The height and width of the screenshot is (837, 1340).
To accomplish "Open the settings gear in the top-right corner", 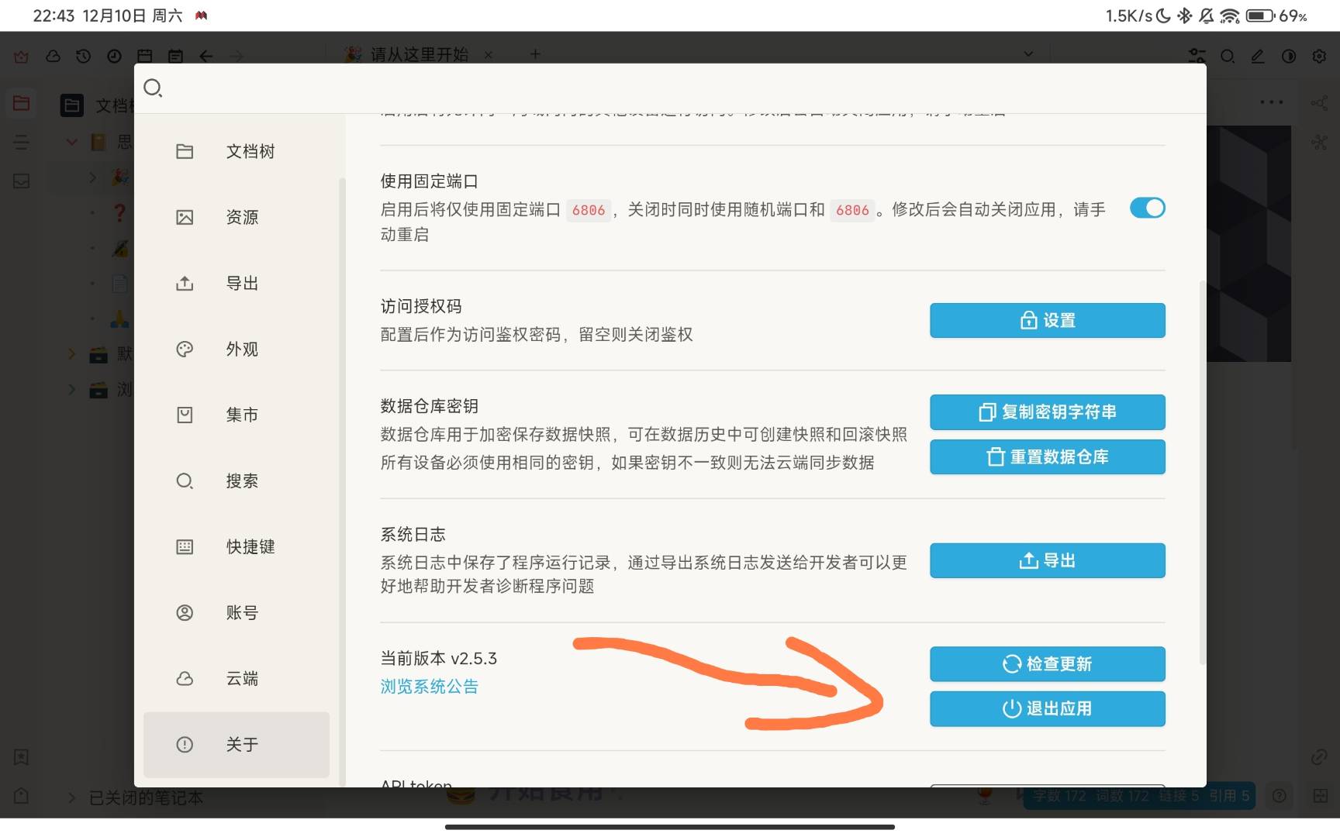I will pos(1319,56).
